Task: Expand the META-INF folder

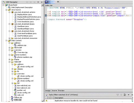Action: [9, 48]
